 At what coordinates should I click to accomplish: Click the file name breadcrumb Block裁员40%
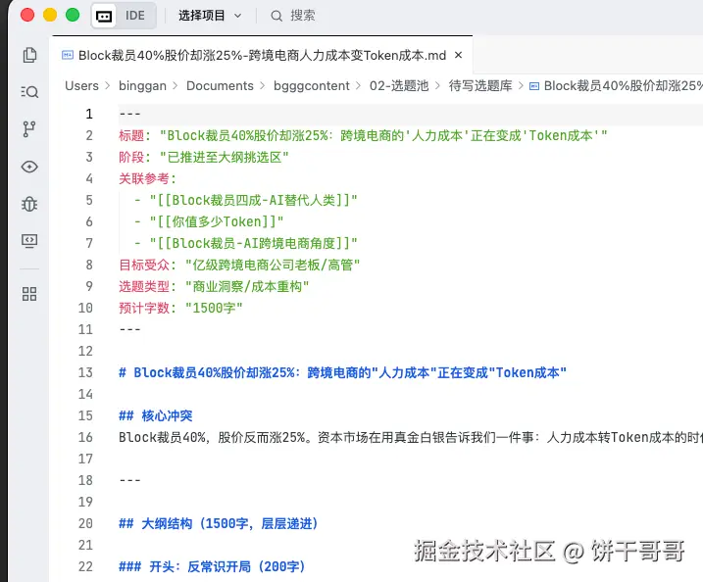[x=624, y=85]
